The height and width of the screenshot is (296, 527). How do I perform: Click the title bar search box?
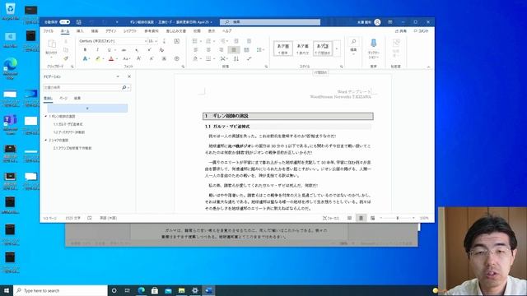[270, 22]
